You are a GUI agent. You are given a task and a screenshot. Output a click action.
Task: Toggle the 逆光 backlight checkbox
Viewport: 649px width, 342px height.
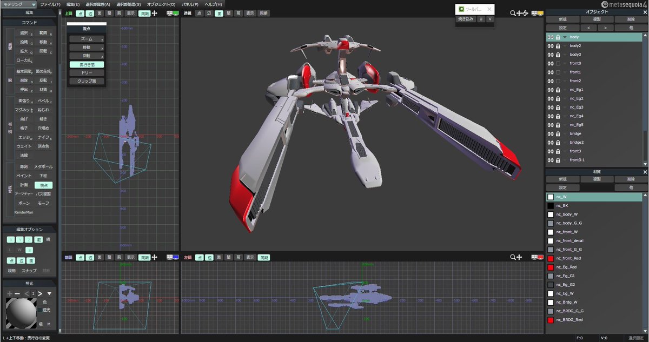pyautogui.click(x=41, y=310)
